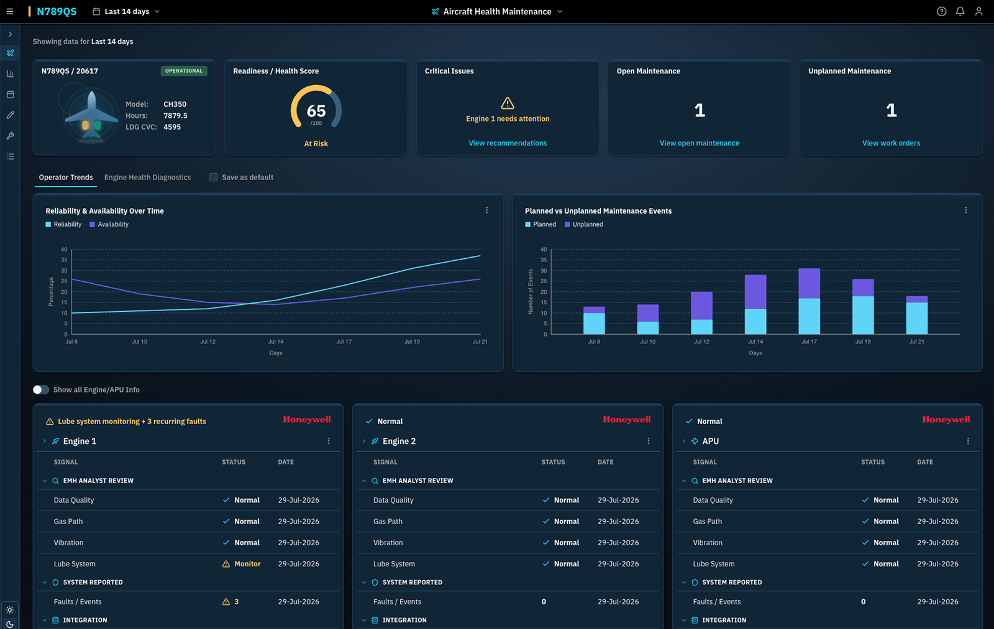
Task: Select the N789QS tail number title
Action: click(x=57, y=11)
